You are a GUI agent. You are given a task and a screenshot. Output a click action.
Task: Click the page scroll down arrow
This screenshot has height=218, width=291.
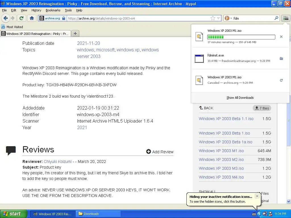pyautogui.click(x=289, y=201)
